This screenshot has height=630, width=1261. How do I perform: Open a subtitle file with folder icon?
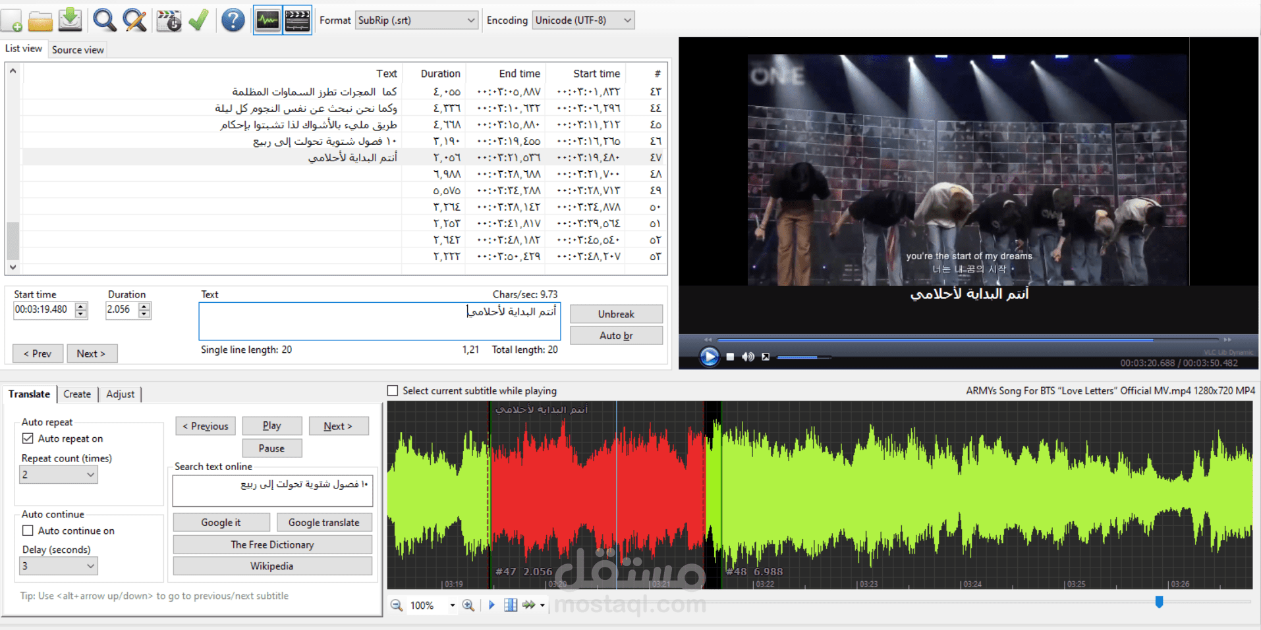coord(40,20)
